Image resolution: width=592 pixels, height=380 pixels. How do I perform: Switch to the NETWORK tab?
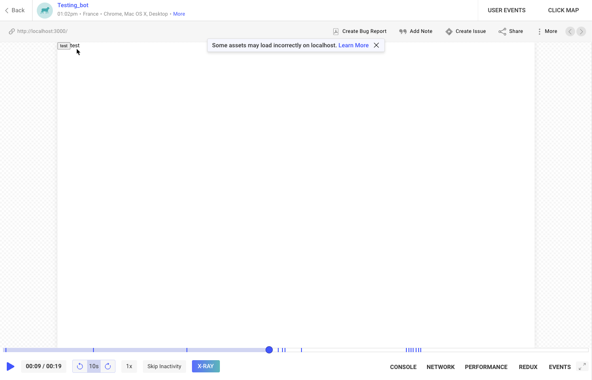440,367
